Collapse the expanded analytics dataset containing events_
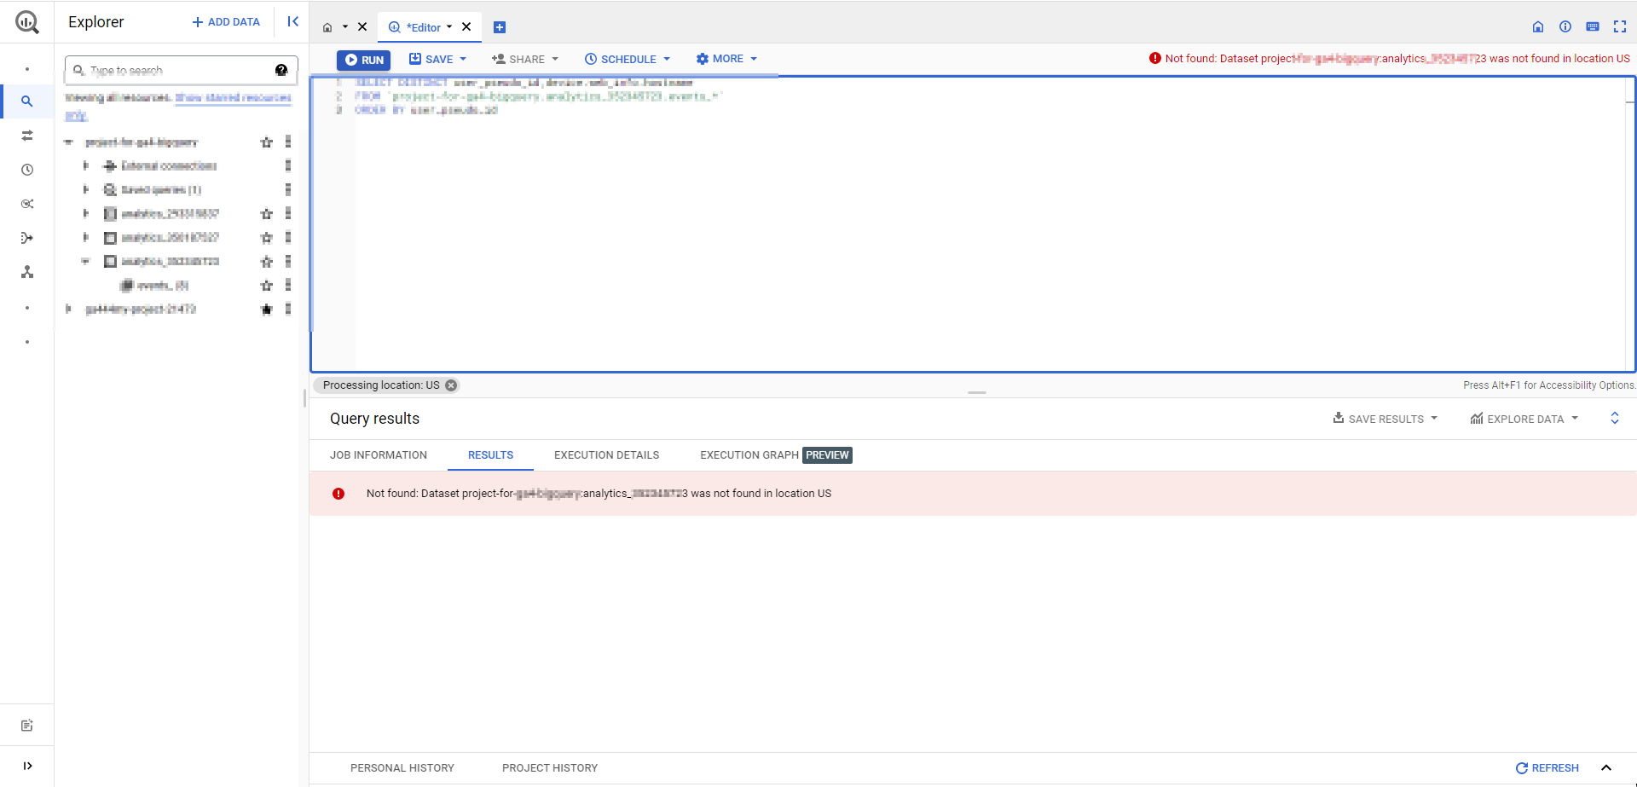The image size is (1637, 787). [86, 261]
